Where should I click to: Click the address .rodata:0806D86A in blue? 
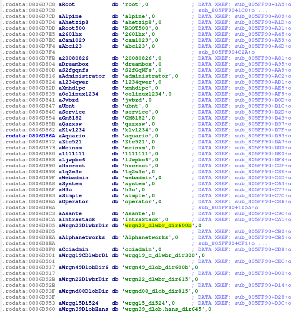click(x=29, y=136)
